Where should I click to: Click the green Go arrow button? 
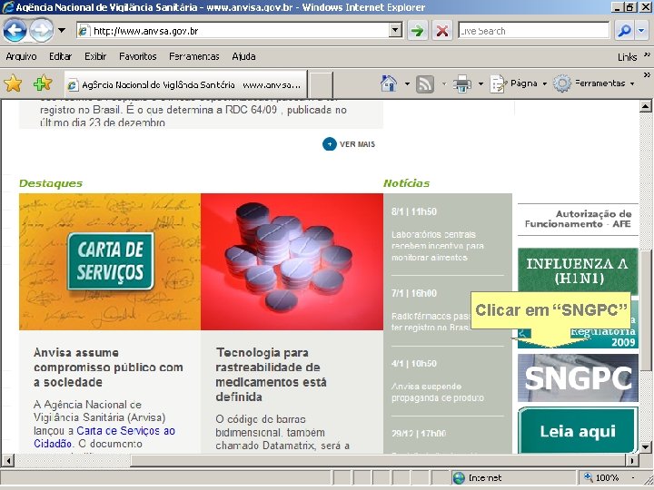[x=418, y=31]
